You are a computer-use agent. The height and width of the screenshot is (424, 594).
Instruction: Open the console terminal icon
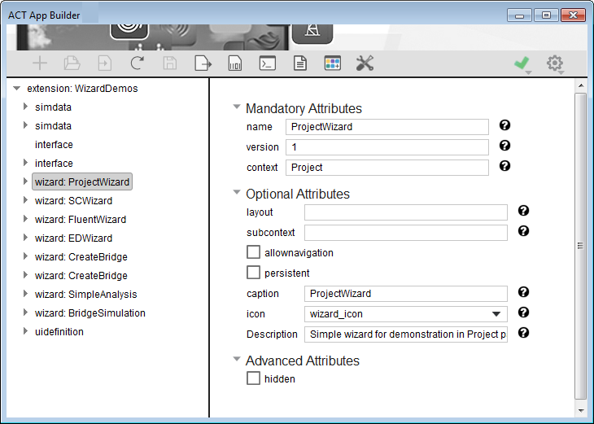267,63
